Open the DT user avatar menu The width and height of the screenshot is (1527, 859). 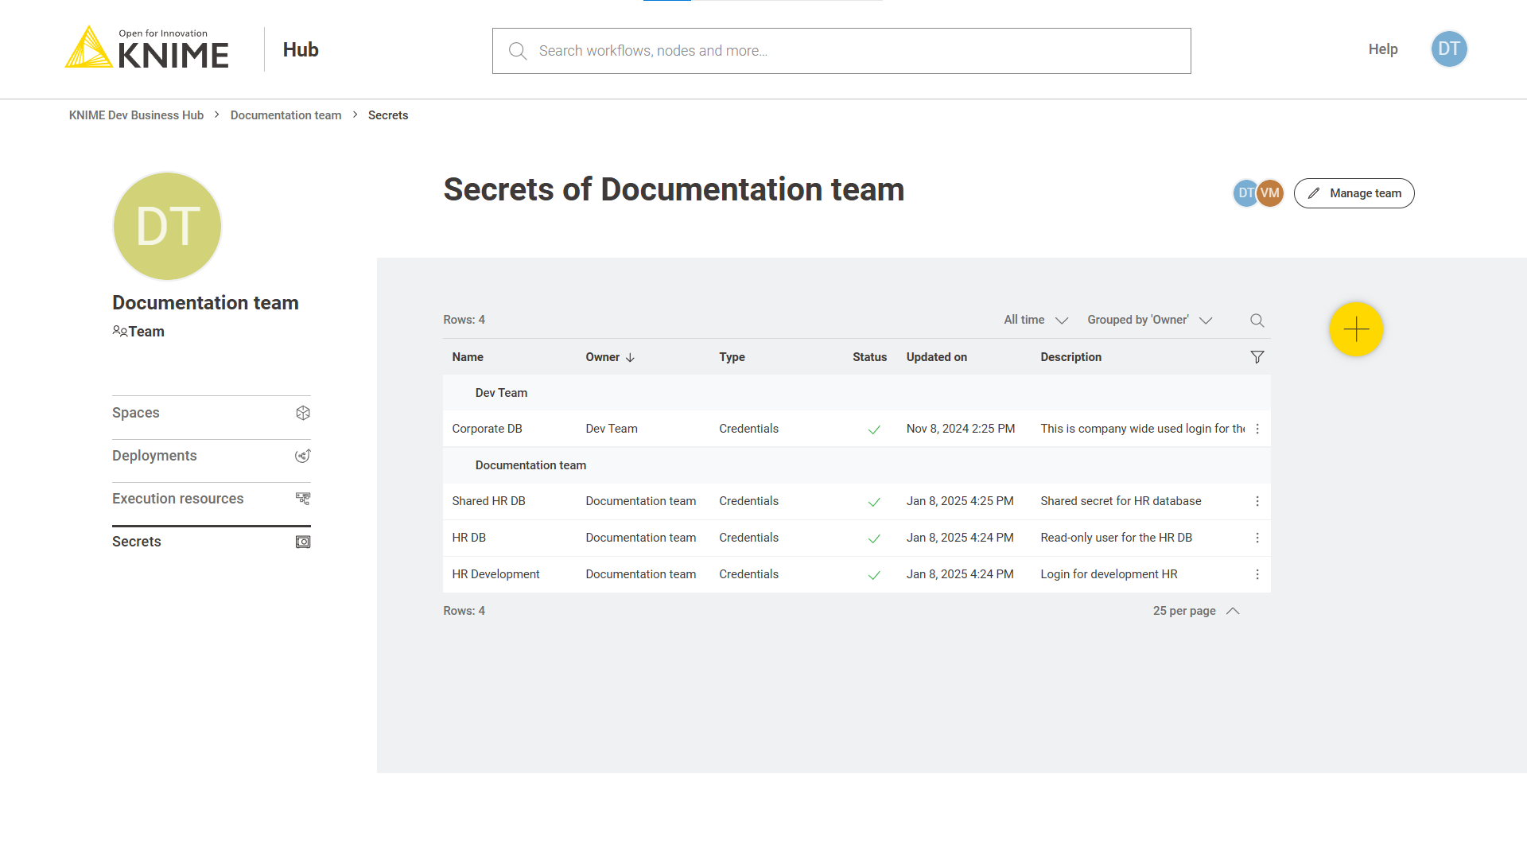click(1448, 49)
